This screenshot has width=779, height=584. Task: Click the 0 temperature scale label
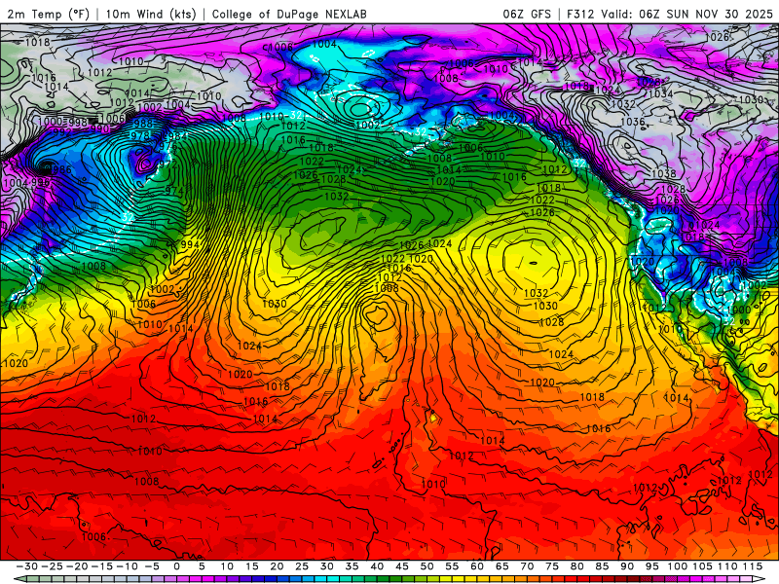(177, 566)
